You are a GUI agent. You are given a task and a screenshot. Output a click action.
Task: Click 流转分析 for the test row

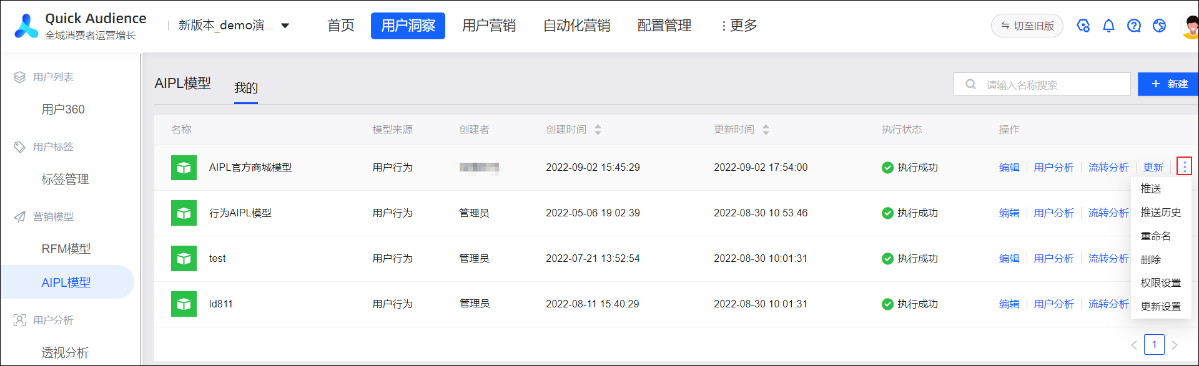click(x=1108, y=259)
